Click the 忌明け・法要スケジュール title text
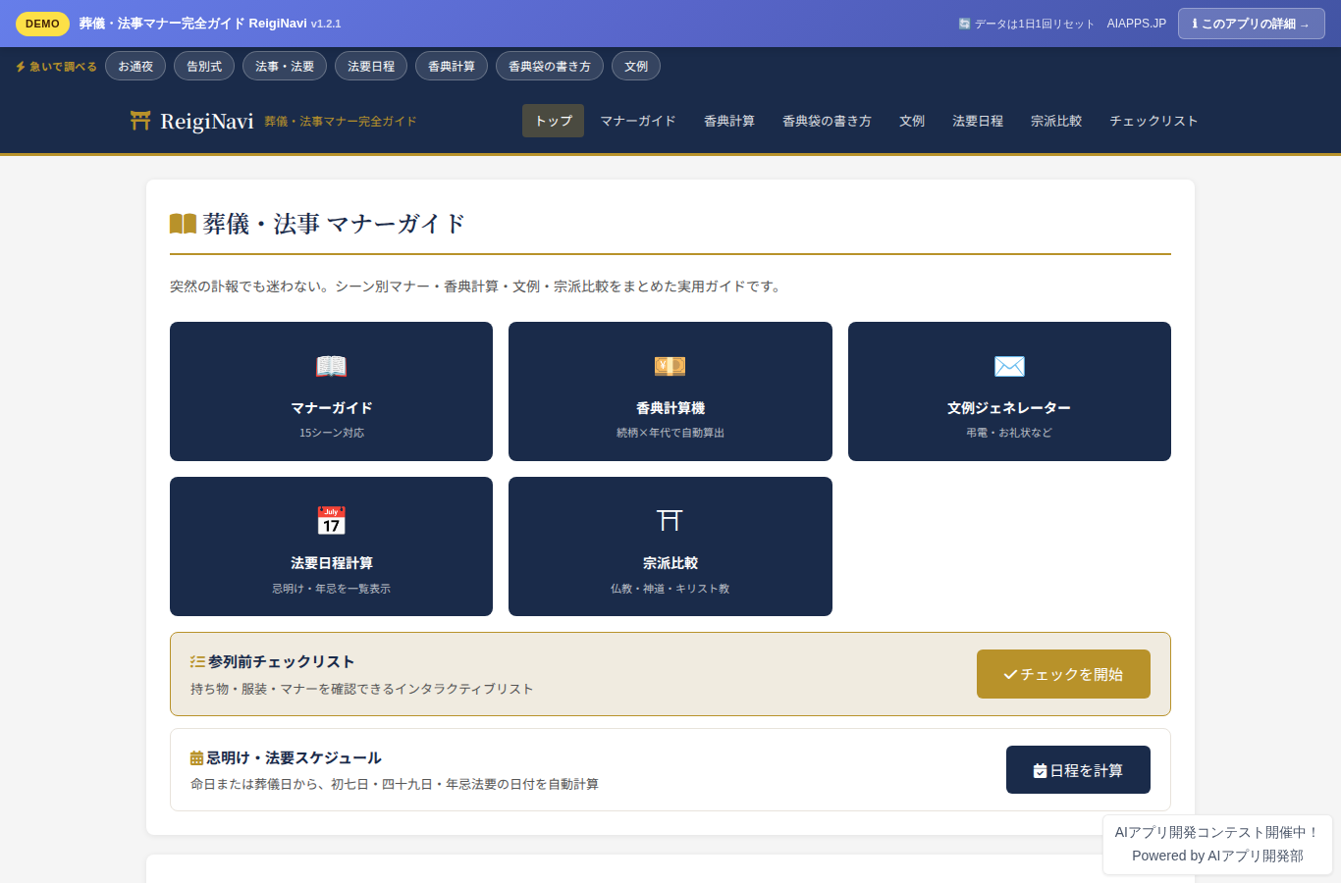Viewport: 1341px width, 883px height. 294,758
